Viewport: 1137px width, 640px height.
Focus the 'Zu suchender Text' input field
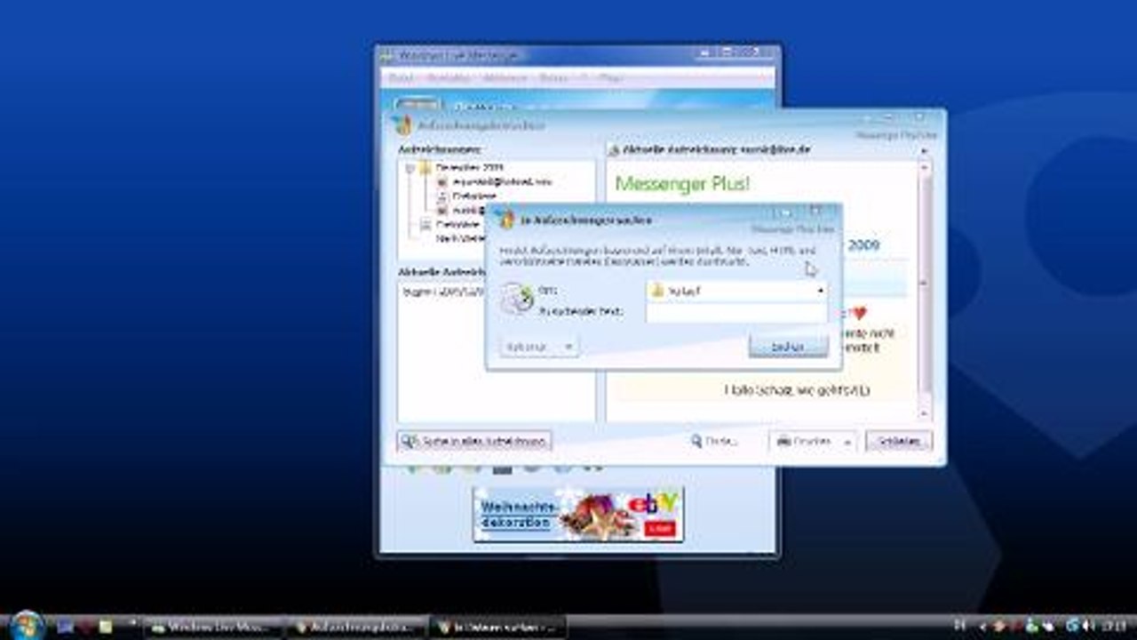click(736, 312)
